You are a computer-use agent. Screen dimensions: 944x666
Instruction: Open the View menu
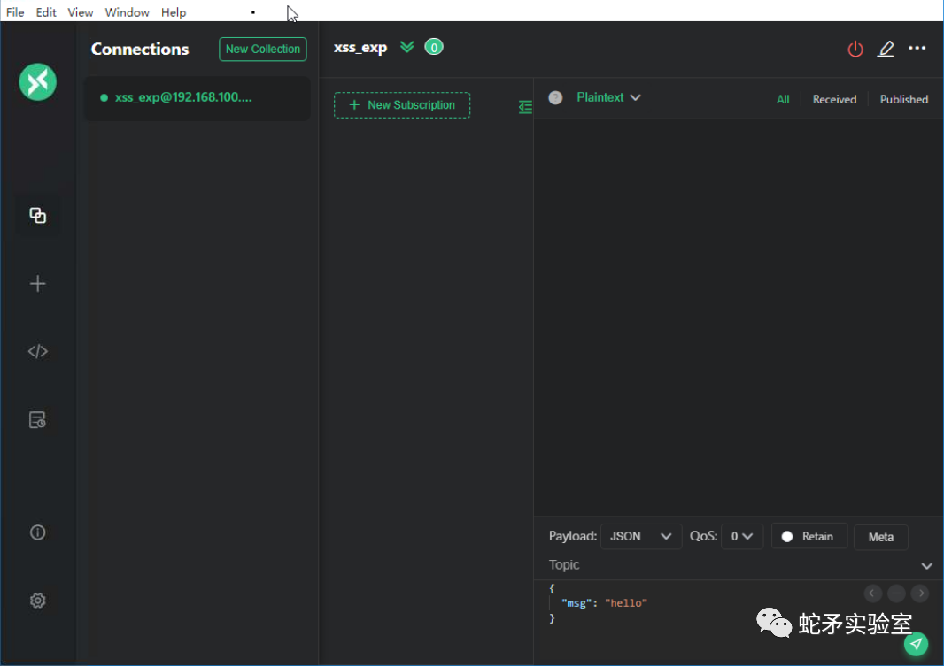coord(80,12)
